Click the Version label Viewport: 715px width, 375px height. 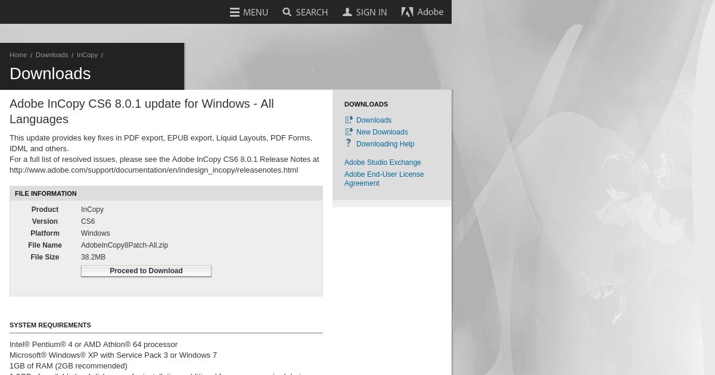(x=45, y=221)
